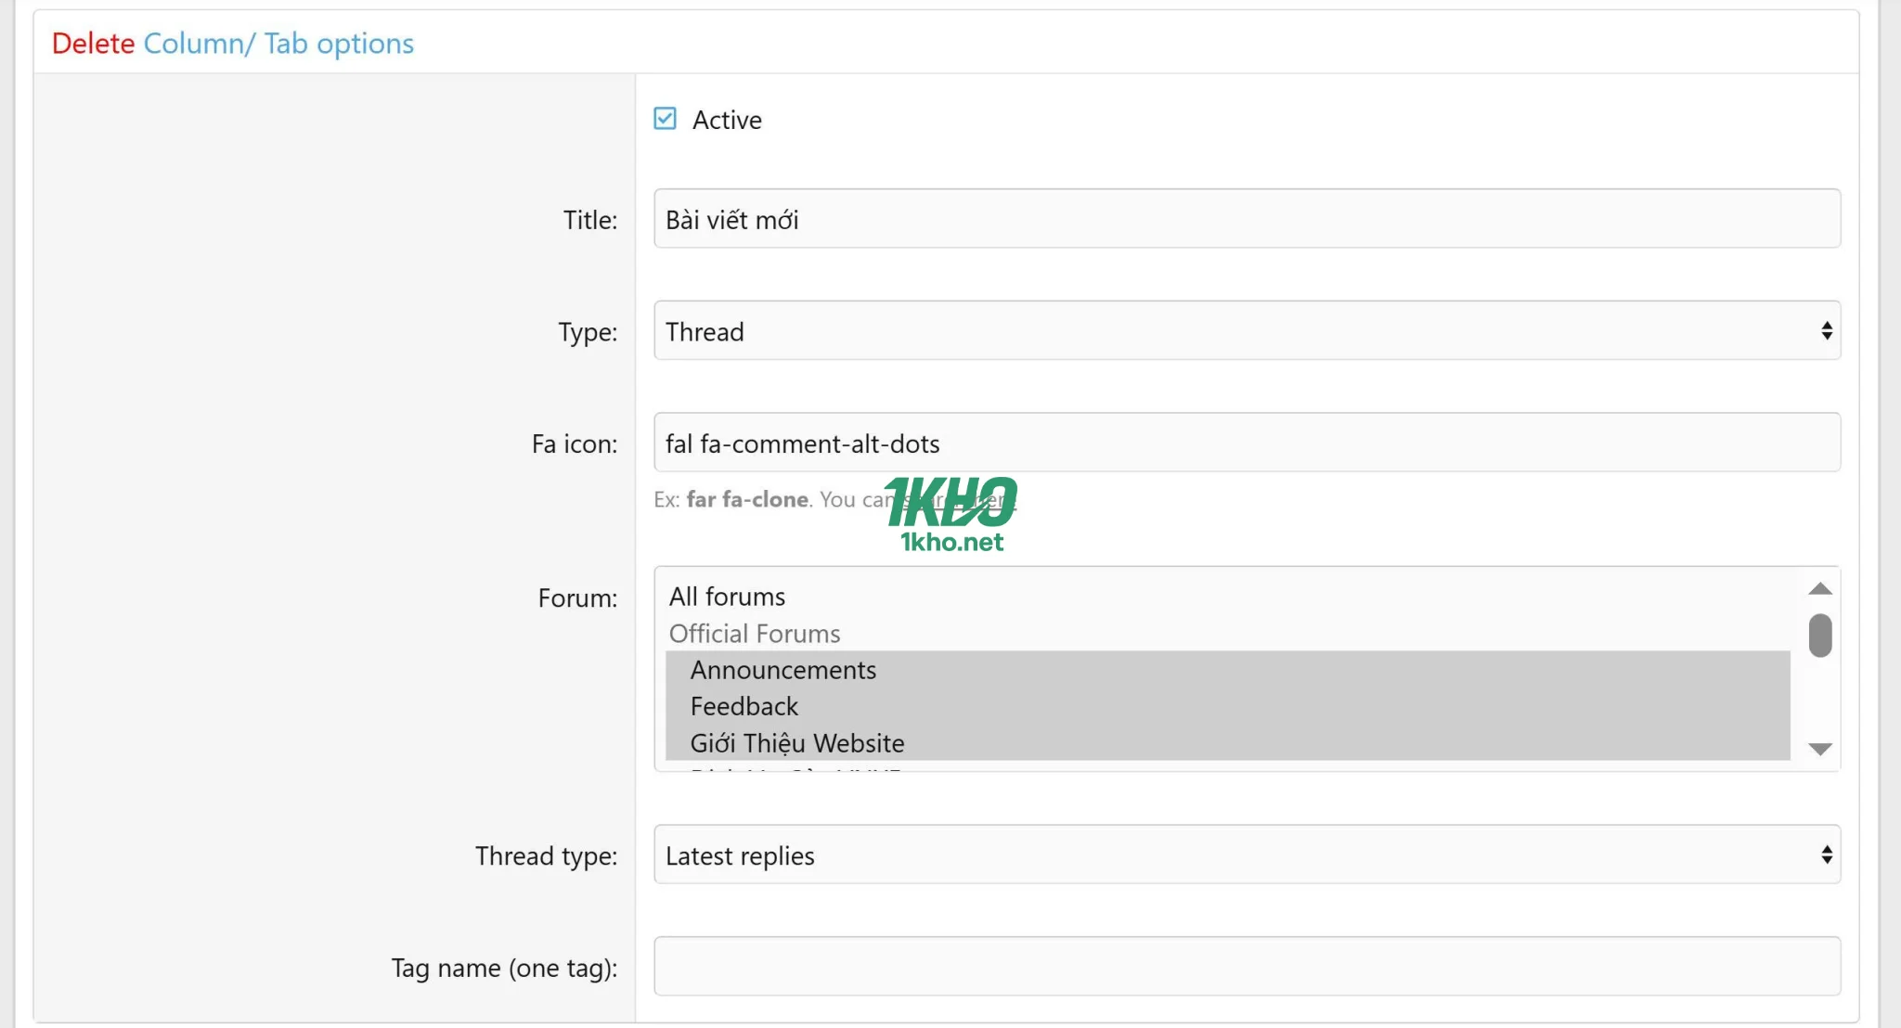The width and height of the screenshot is (1901, 1028).
Task: Click the Active label text
Action: tap(727, 120)
